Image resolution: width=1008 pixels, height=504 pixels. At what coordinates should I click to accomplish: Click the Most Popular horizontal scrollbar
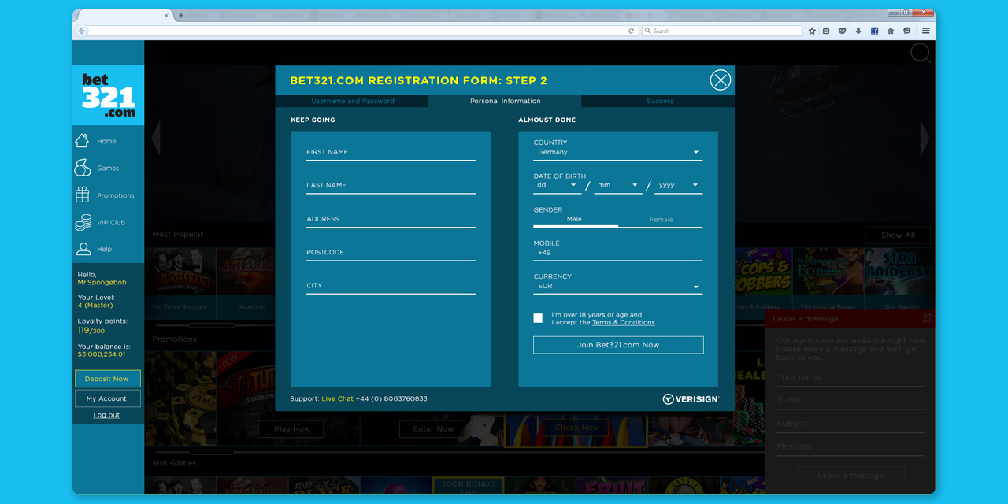(211, 325)
